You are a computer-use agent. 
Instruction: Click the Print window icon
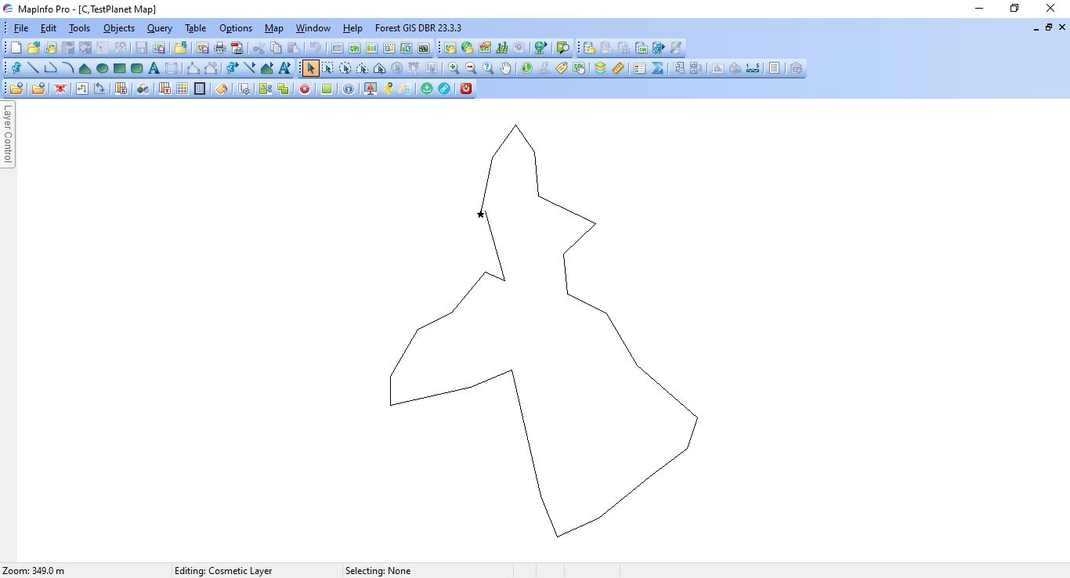pos(220,48)
